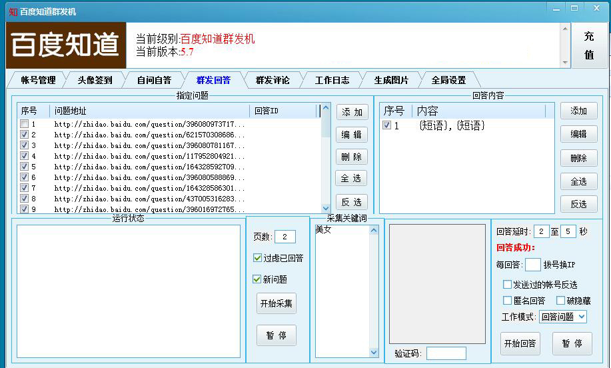Uncheck the checkbox for question row 6
611x368 pixels.
click(24, 177)
